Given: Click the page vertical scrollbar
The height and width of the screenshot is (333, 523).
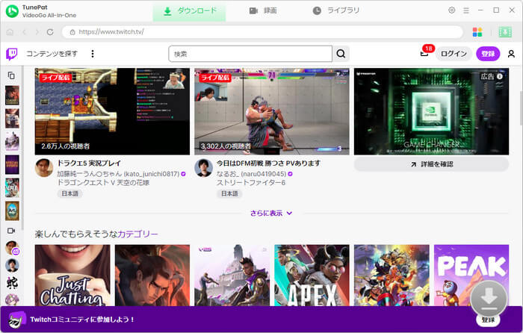Looking at the screenshot, I should [521, 107].
